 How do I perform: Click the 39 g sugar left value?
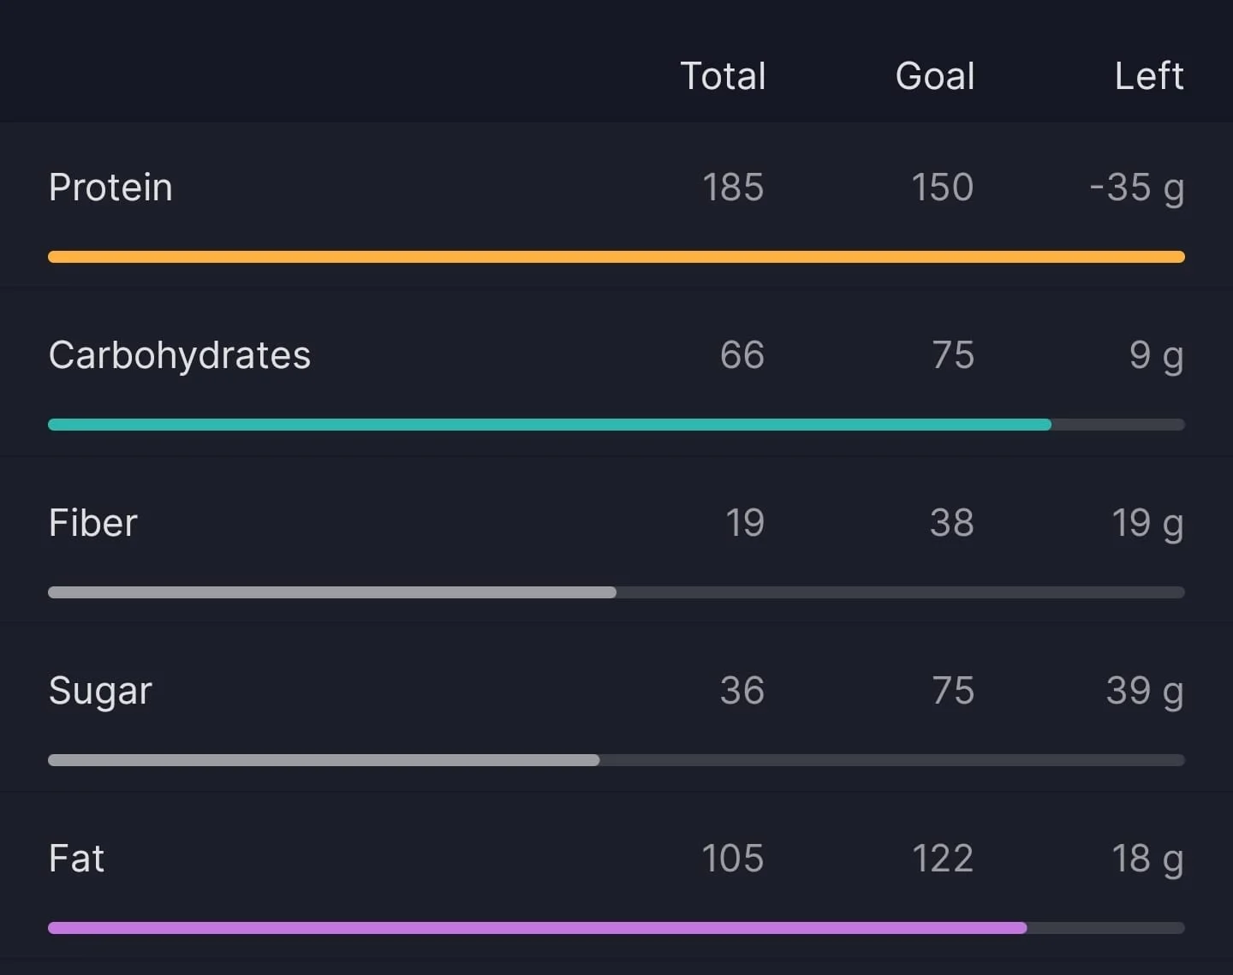[x=1145, y=692]
